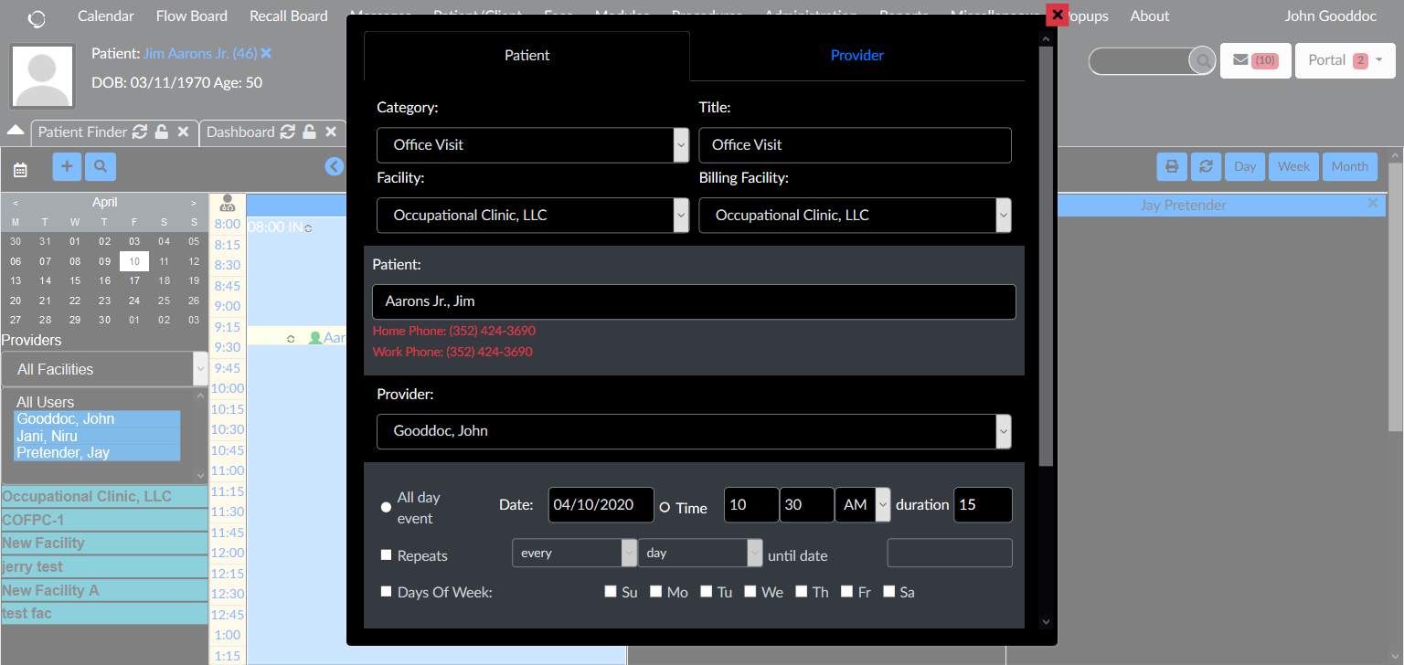
Task: Click the plus icon to add appointment
Action: click(66, 167)
